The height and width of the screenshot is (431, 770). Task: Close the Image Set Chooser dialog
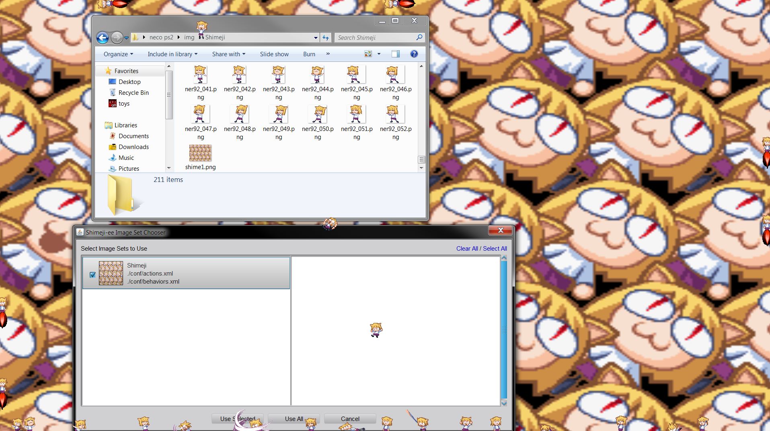point(501,230)
